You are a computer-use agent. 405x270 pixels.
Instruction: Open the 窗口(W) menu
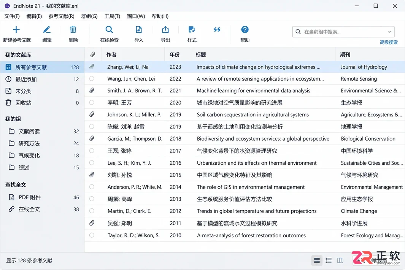coord(136,16)
